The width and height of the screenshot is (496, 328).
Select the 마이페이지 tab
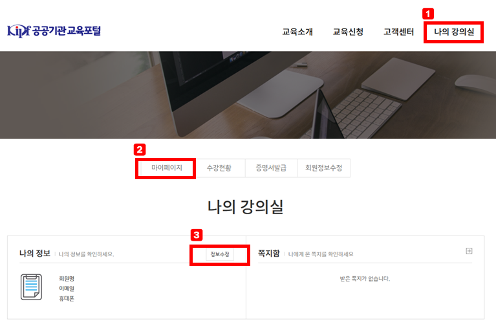[166, 168]
